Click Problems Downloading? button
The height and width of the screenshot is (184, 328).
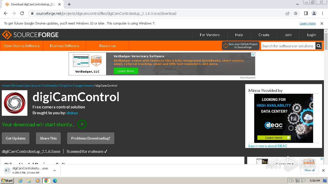[91, 138]
